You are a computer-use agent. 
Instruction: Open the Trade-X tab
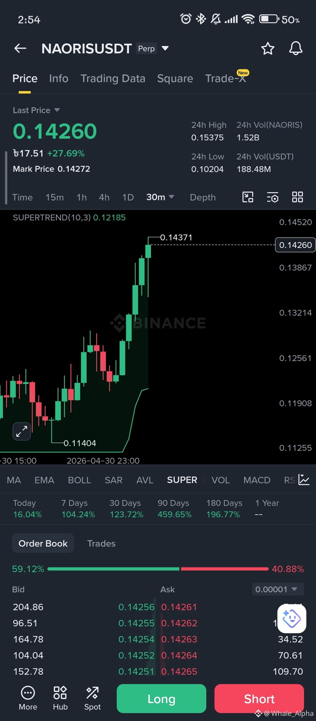coord(226,79)
